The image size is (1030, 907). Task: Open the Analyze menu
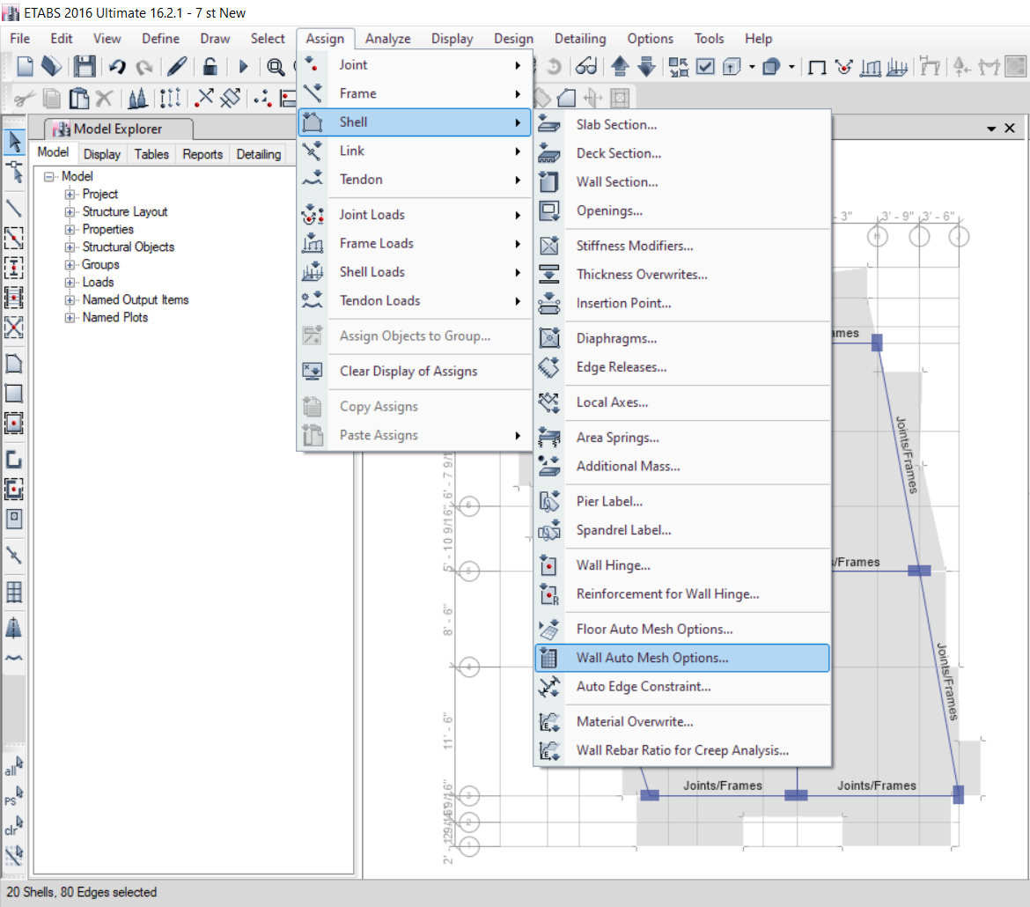click(x=387, y=38)
